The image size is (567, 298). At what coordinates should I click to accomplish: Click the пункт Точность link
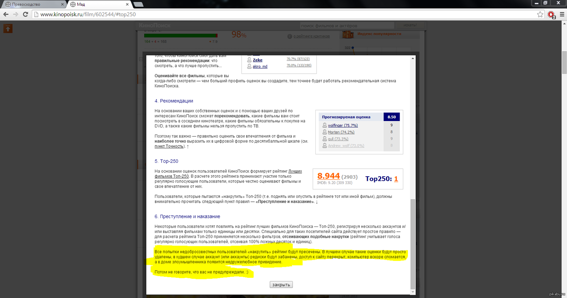click(169, 146)
